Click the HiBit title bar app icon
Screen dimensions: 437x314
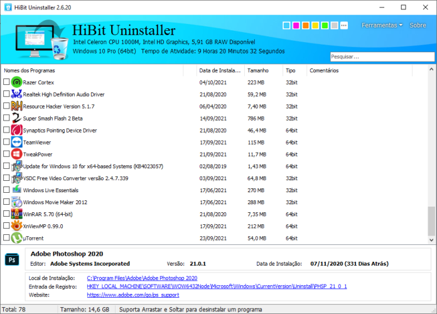pos(8,8)
